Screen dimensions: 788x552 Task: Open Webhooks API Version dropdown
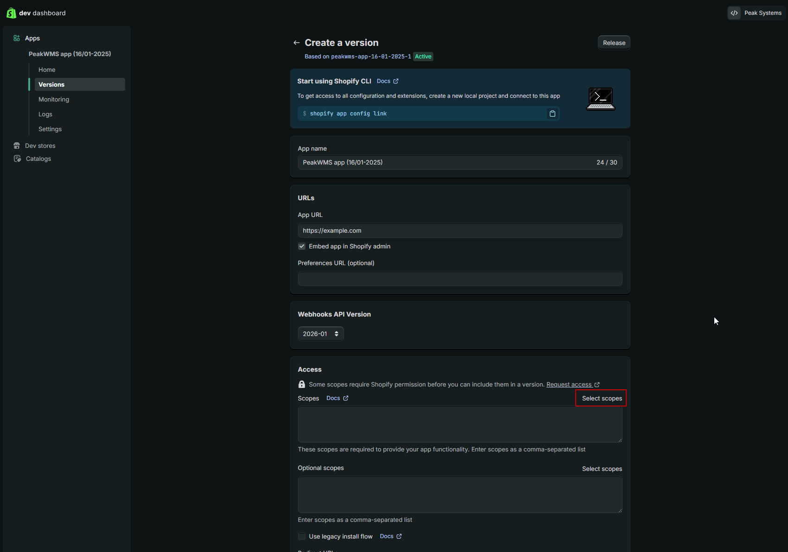tap(321, 334)
